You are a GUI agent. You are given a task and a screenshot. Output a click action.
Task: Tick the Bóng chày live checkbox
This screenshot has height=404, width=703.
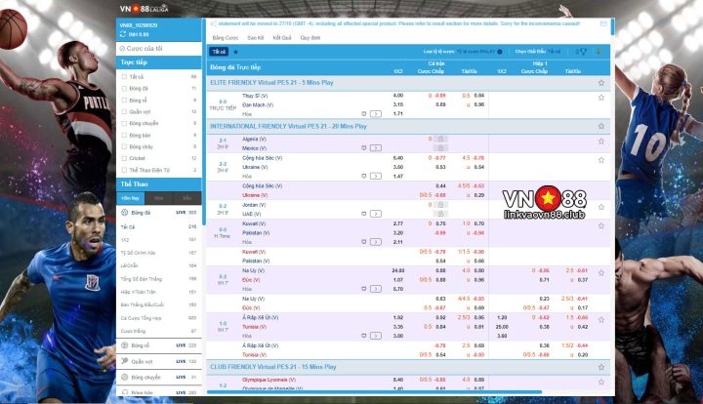point(124,146)
